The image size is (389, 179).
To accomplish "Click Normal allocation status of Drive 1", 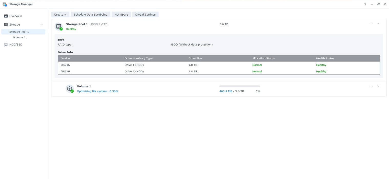I will click(257, 65).
